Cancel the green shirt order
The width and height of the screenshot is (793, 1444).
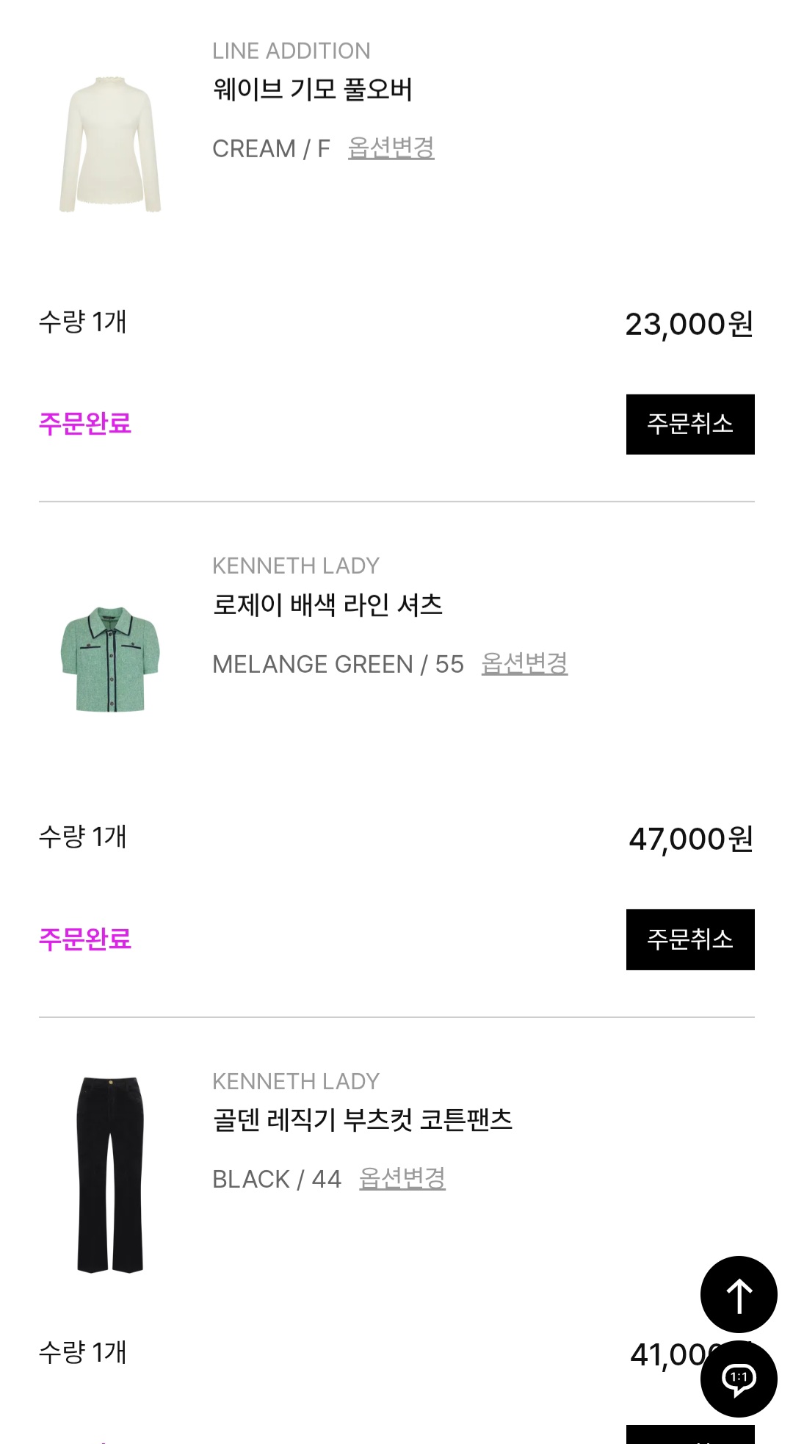pos(689,939)
